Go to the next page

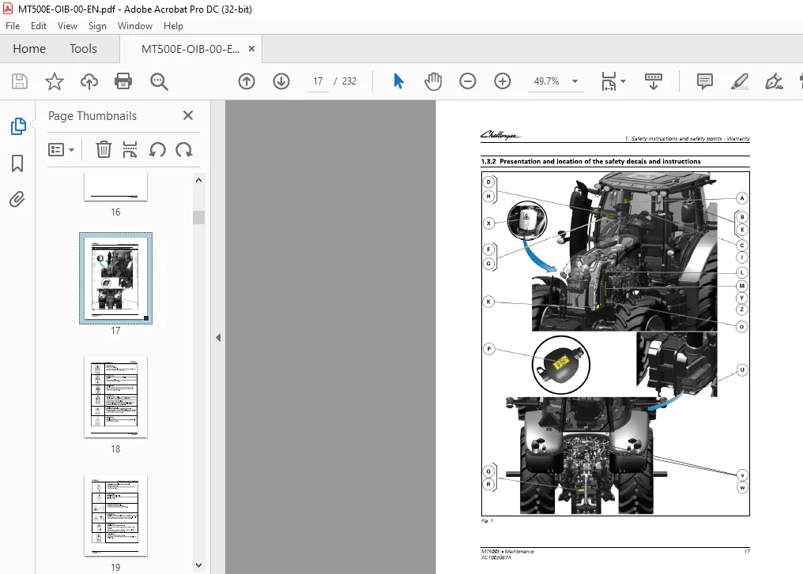pyautogui.click(x=281, y=81)
